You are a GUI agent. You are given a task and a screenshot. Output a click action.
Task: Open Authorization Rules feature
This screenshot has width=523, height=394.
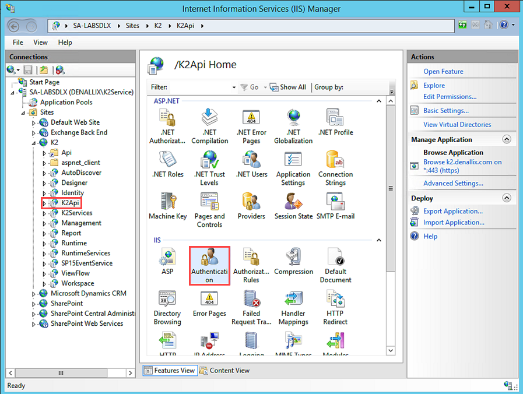(x=251, y=265)
